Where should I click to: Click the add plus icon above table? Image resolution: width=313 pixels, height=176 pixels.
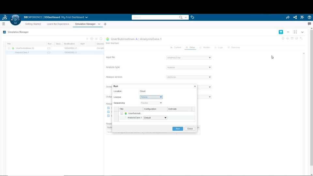click(x=87, y=39)
